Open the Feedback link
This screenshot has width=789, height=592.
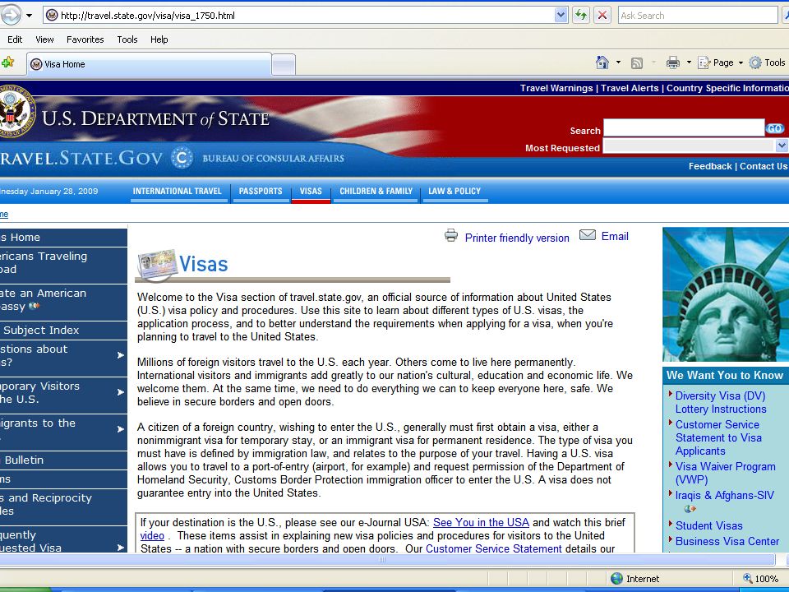(710, 166)
